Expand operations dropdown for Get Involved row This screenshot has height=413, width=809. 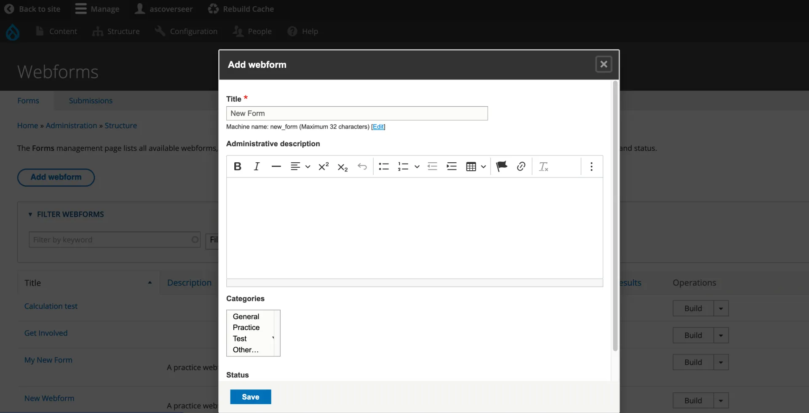coord(721,335)
